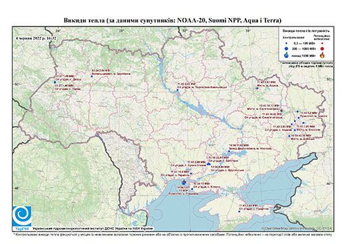
Task: Click the blue marker near Kharkiv
Action: tap(257, 88)
